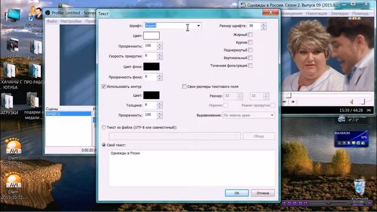Image resolution: width=377 pixels, height=212 pixels.
Task: Enable the Жирный (bold) checkbox
Action: [250, 35]
